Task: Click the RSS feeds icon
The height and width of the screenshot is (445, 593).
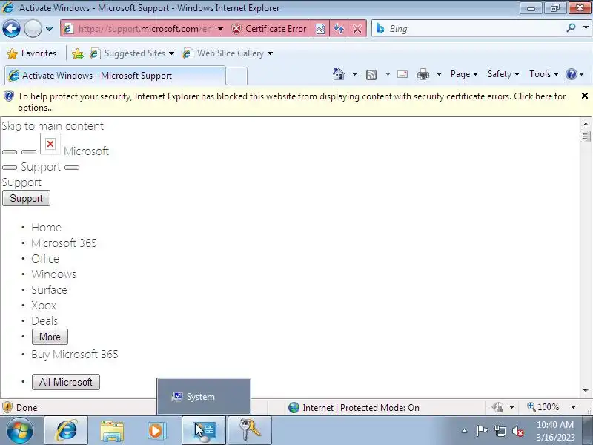Action: coord(371,75)
